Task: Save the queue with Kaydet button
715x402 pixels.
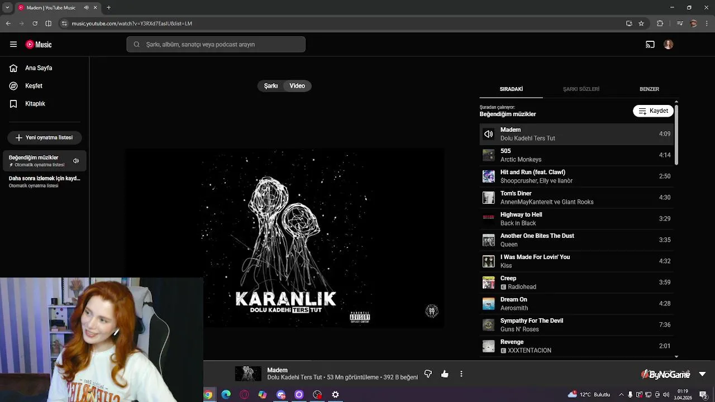Action: point(653,111)
